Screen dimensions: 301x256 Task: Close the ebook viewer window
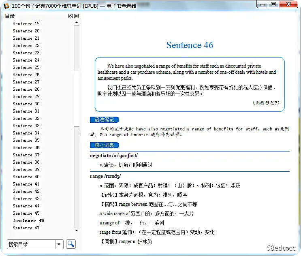288,4
